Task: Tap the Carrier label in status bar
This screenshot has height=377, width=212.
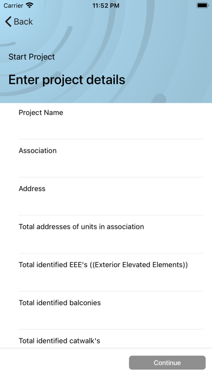Action: pyautogui.click(x=13, y=5)
